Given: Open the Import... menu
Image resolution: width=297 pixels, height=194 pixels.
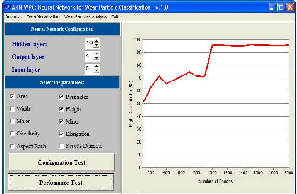Looking at the screenshot, I should [14, 17].
